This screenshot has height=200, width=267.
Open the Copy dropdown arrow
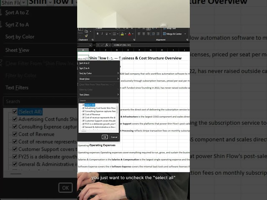click(x=90, y=32)
